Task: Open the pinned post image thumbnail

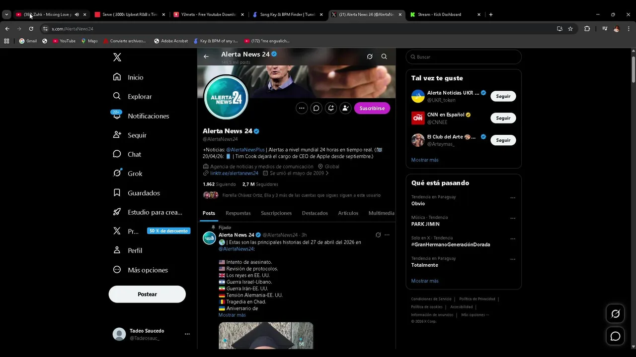Action: pos(266,336)
